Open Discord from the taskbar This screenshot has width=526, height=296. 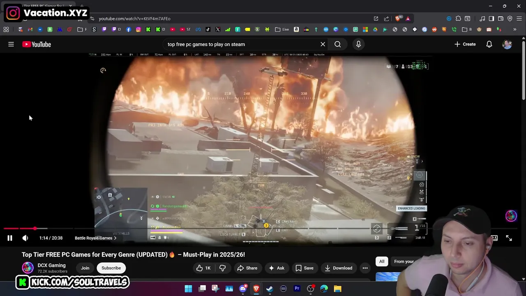tap(243, 289)
